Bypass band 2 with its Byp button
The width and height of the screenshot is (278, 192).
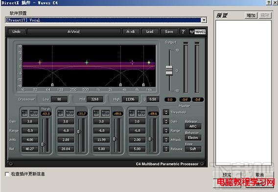[x=70, y=113]
